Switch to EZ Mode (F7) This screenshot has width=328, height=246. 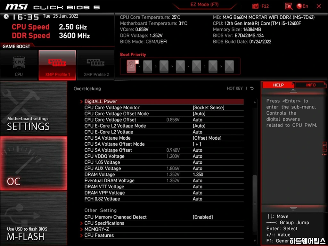204,4
